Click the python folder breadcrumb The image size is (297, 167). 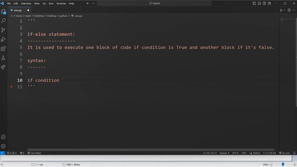(x=64, y=16)
